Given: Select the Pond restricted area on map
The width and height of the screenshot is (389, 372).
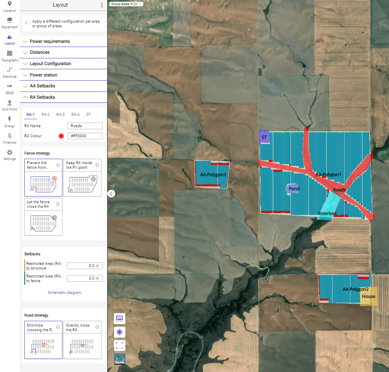Looking at the screenshot, I should click(x=293, y=189).
